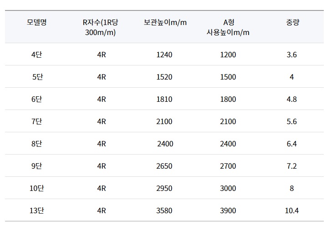Viewport: 332px width, 225px height.
Task: Click the A형 사용높이m/m header
Action: pyautogui.click(x=228, y=27)
